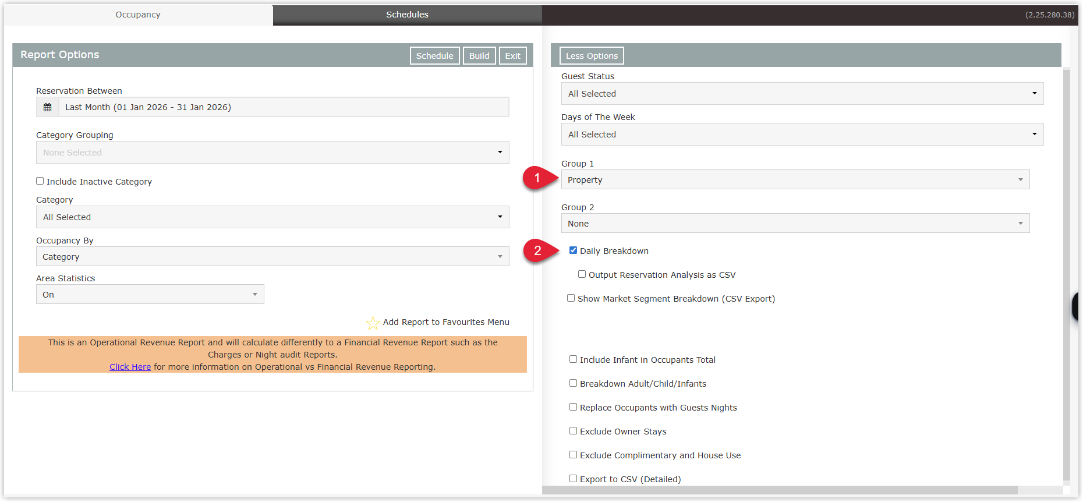Switch to the Occupancy tab
The height and width of the screenshot is (502, 1083).
coord(138,15)
